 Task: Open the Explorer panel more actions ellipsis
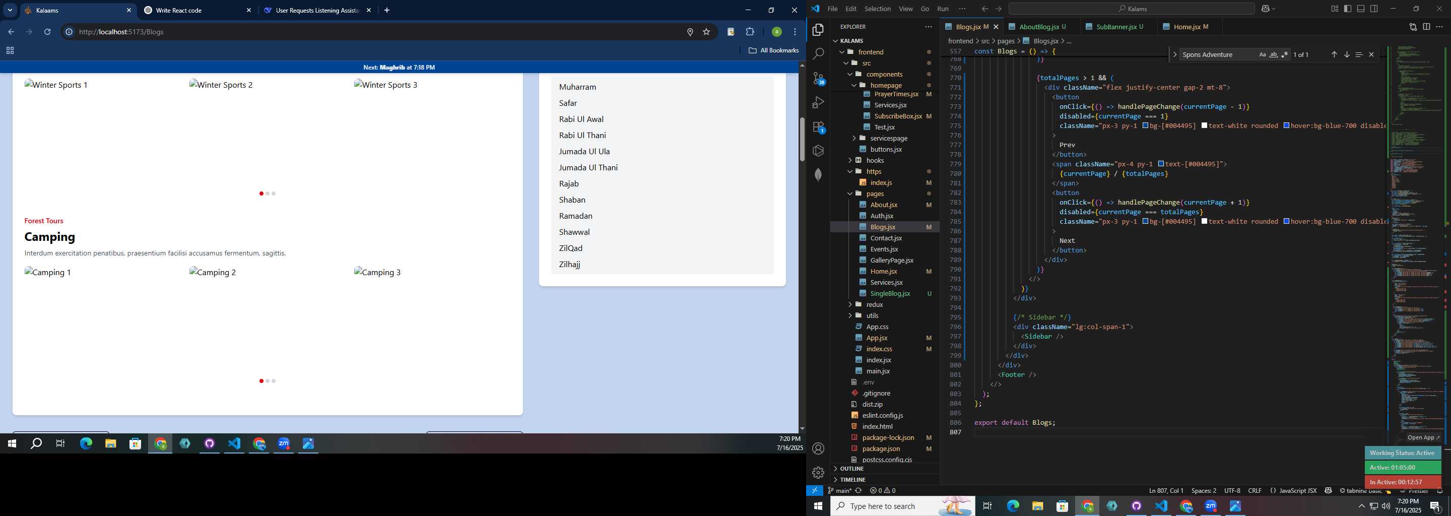pos(928,27)
